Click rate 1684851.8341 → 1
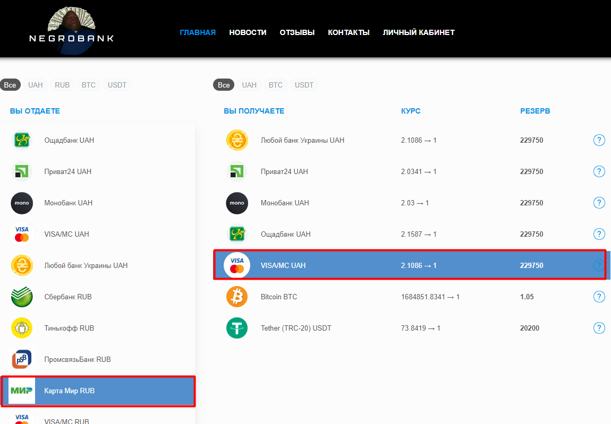Viewport: 611px width, 424px height. [430, 297]
